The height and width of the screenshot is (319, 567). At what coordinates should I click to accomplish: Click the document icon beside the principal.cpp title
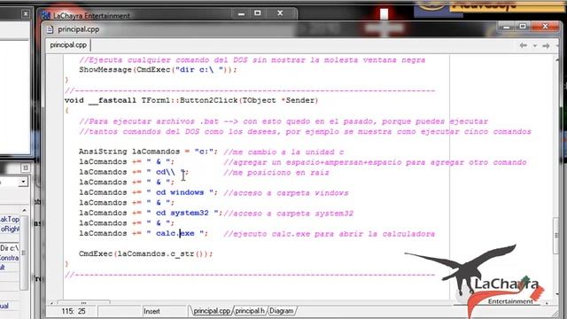(x=50, y=29)
